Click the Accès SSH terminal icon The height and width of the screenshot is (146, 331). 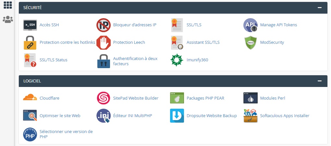coord(30,25)
